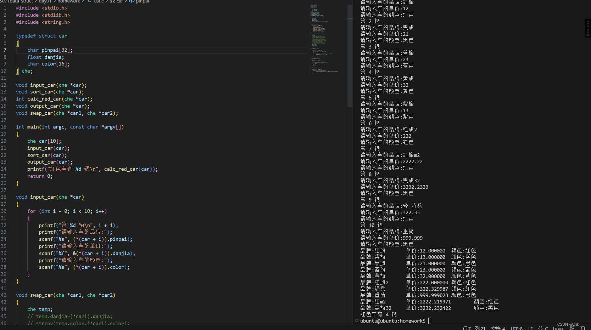
Task: Click terminal heading '第 10 辆'
Action: (x=372, y=225)
